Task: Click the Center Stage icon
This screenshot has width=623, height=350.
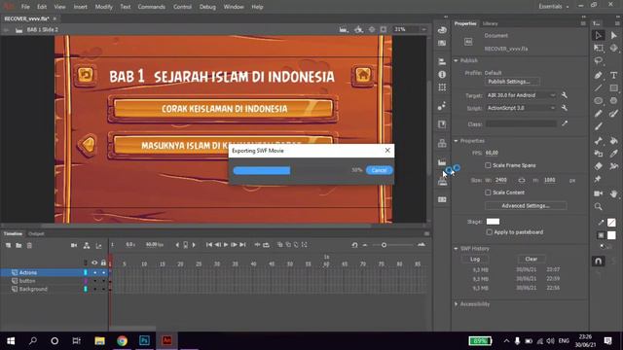Action: click(372, 29)
